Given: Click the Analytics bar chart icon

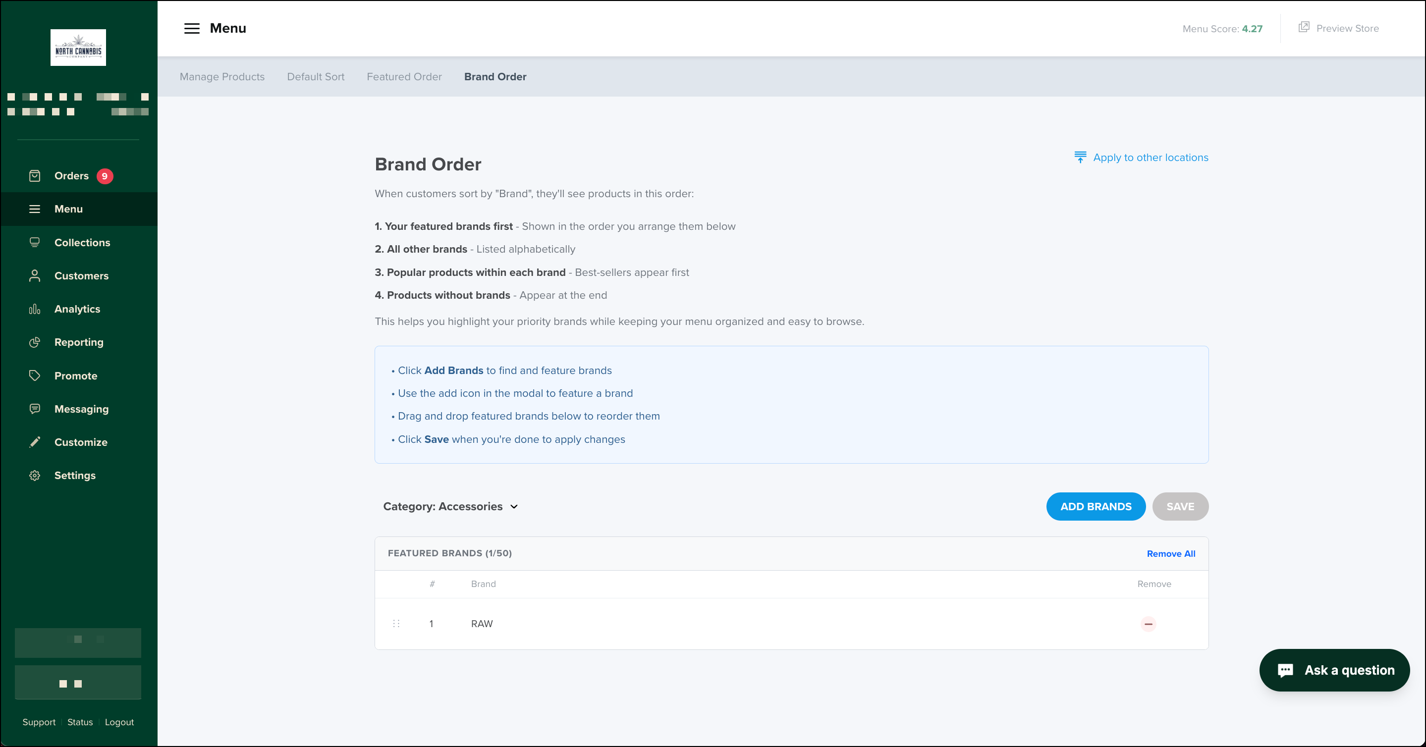Looking at the screenshot, I should 34,309.
